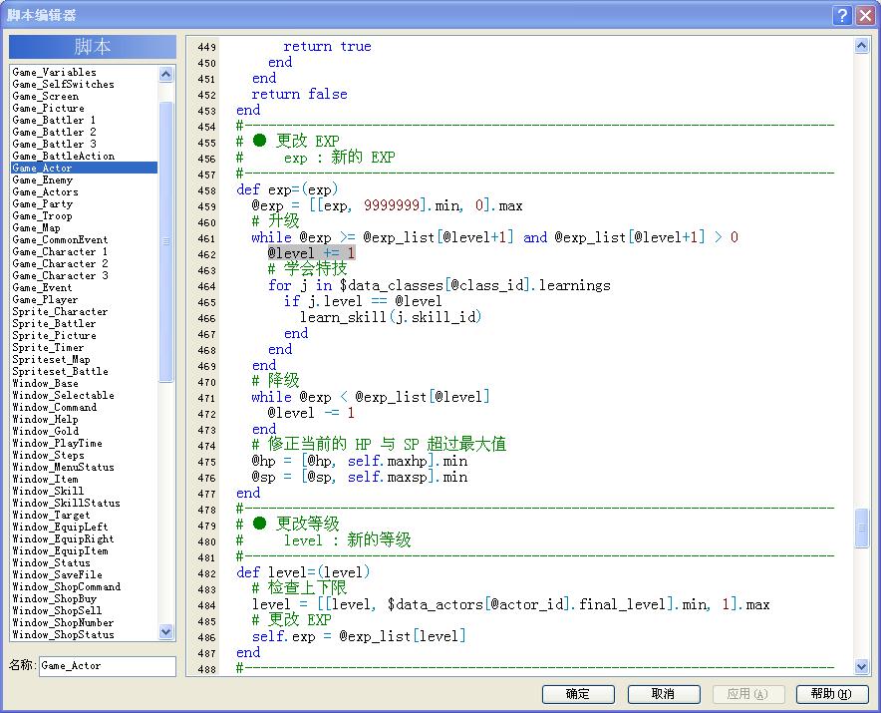
Task: Click the script name field containing Game_Actor
Action: (108, 666)
